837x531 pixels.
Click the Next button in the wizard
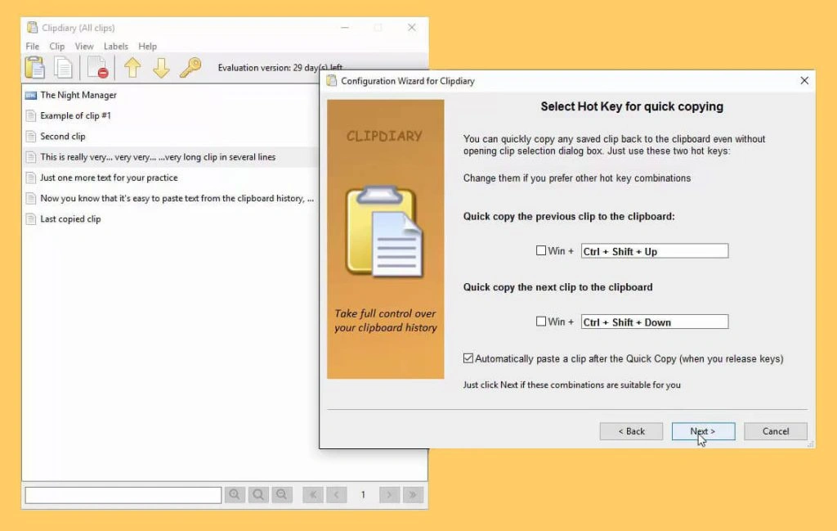[702, 431]
